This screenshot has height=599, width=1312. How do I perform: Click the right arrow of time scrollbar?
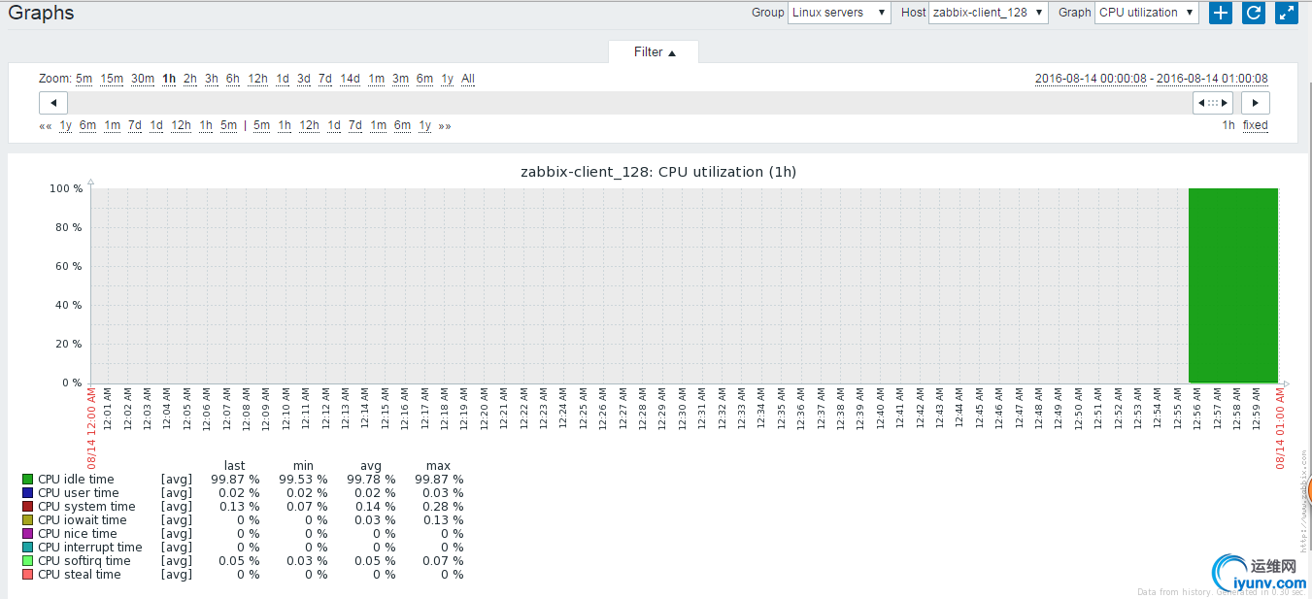tap(1256, 103)
